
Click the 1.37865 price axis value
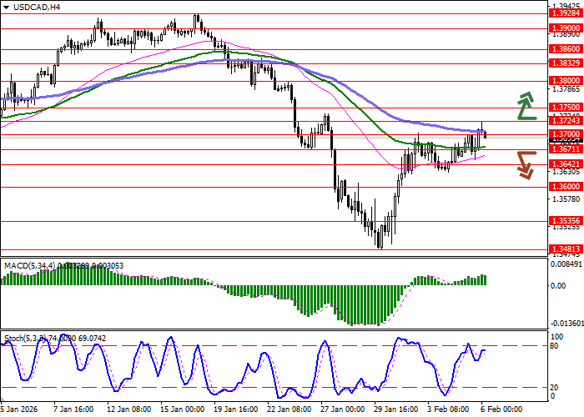(x=566, y=89)
